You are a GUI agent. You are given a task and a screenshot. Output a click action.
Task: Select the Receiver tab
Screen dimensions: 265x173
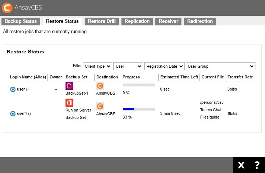168,21
